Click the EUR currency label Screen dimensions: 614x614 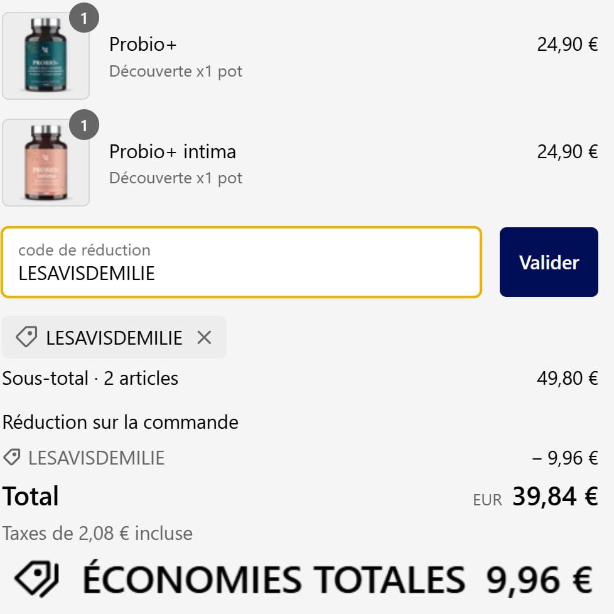click(487, 499)
